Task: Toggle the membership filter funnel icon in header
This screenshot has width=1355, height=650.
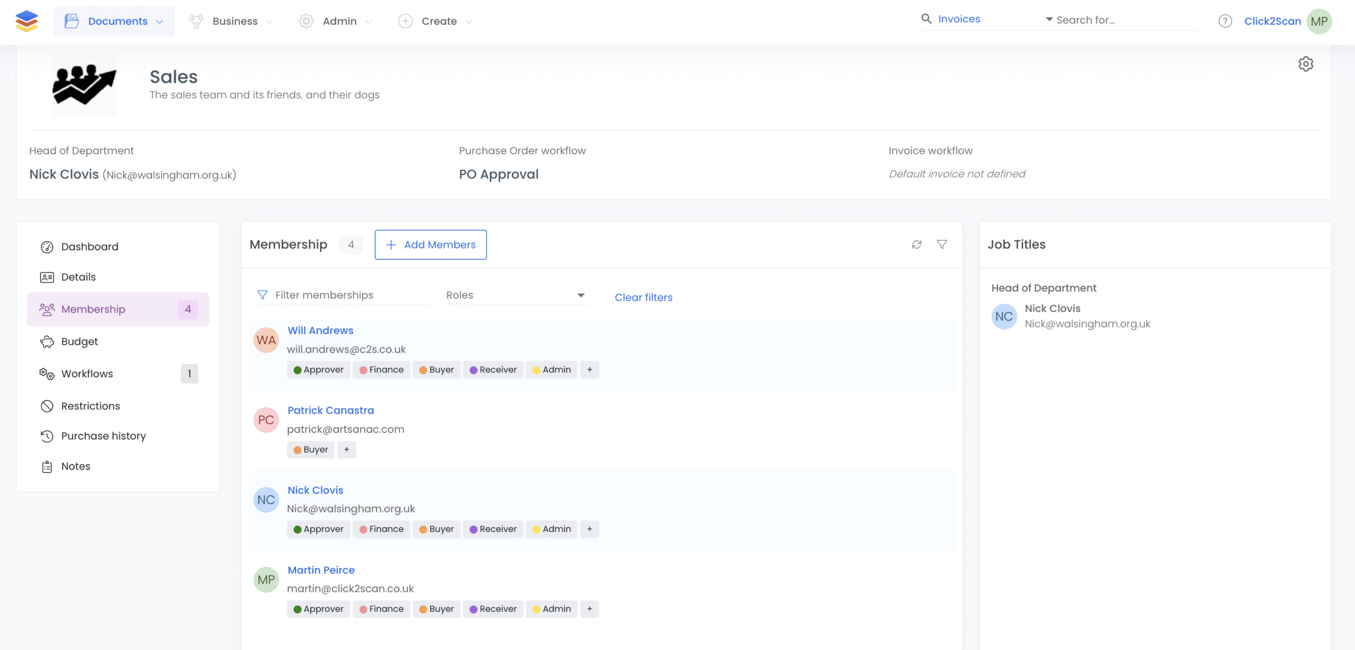Action: 942,244
